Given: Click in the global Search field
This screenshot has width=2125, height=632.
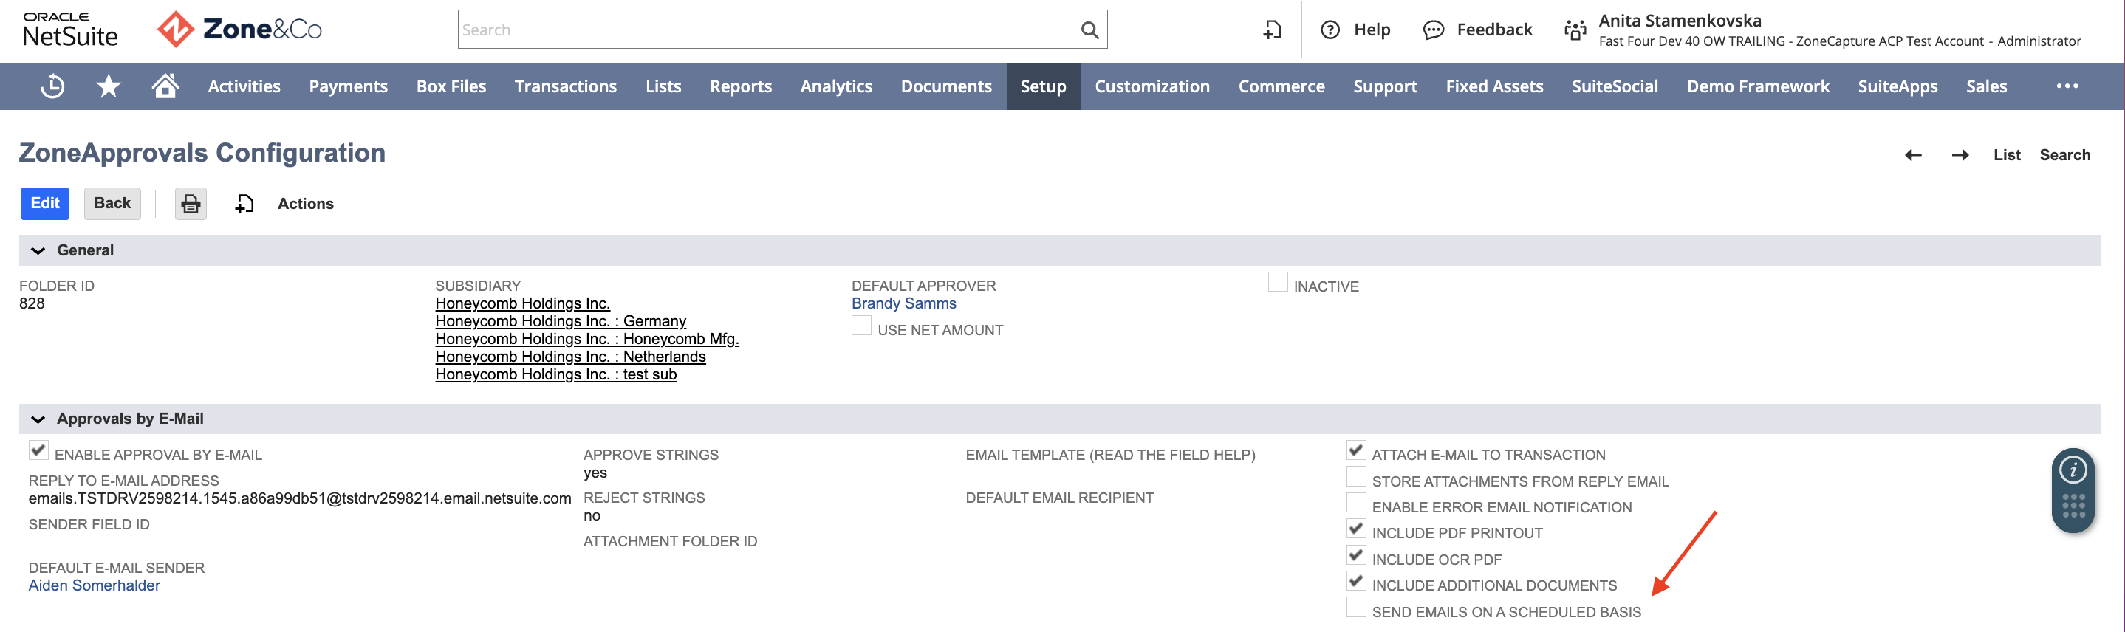Looking at the screenshot, I should [x=767, y=30].
